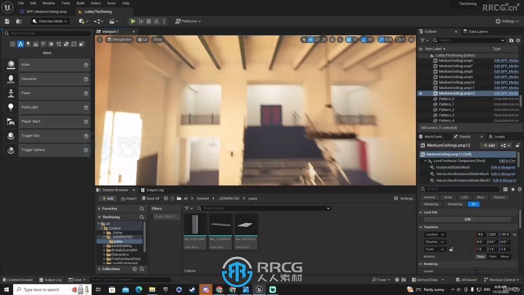Collapse the Level Edit section

point(420,212)
